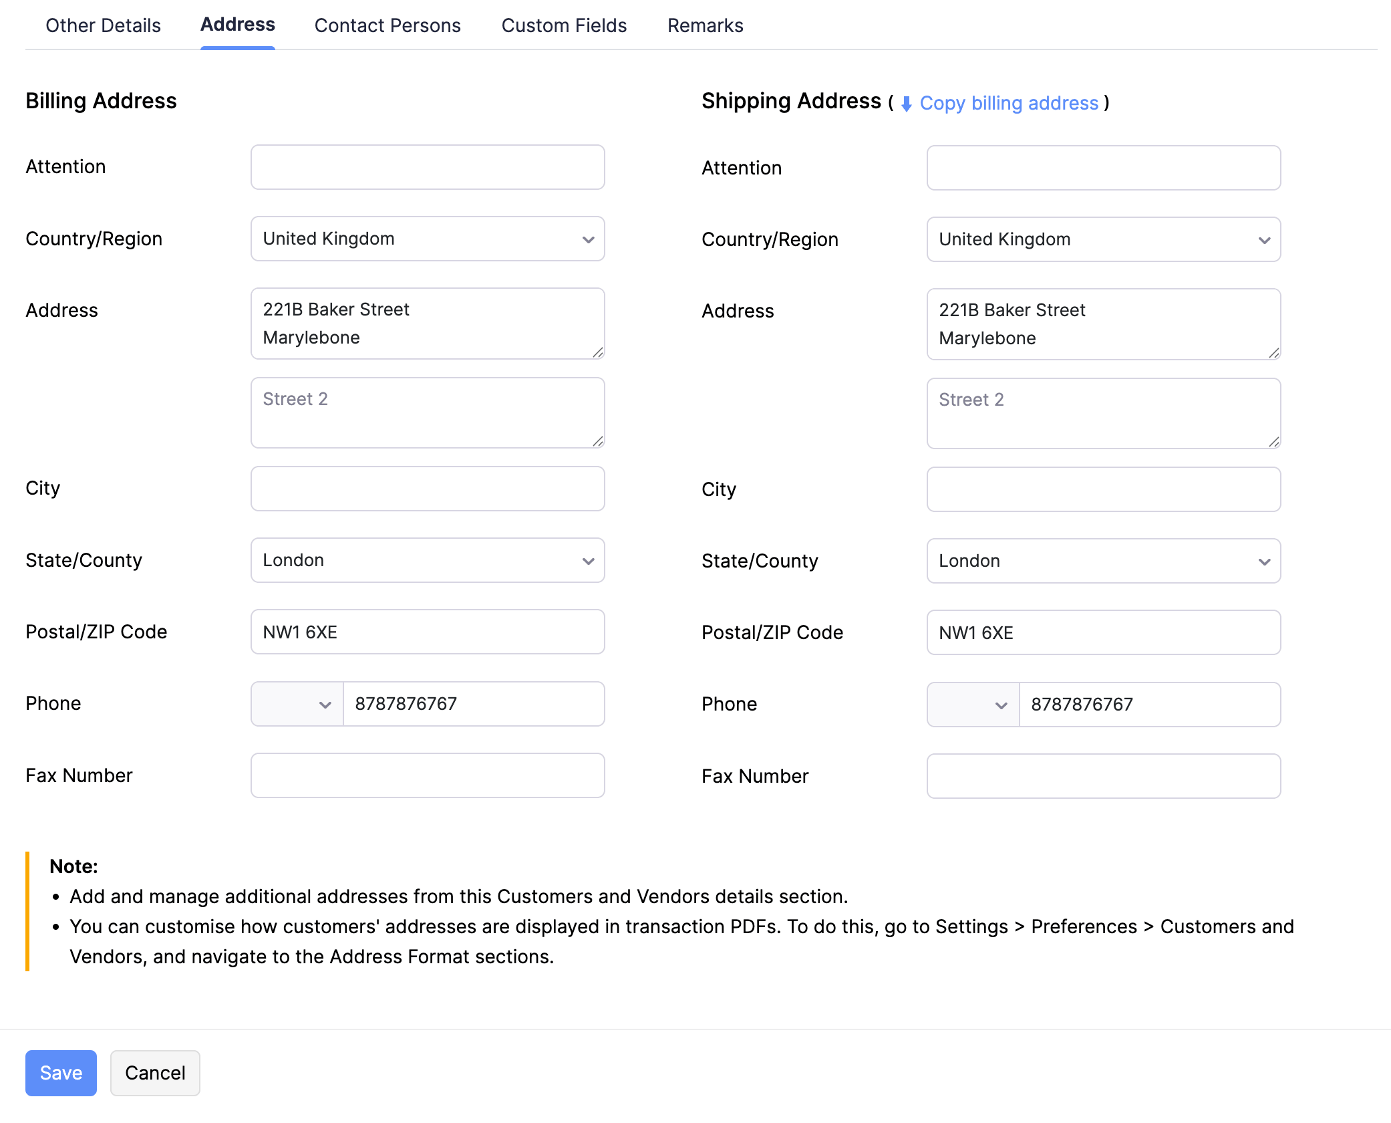Click the Copy billing address link

(x=1009, y=103)
